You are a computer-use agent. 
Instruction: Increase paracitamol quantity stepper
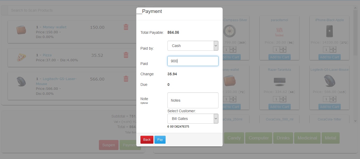point(283,48)
